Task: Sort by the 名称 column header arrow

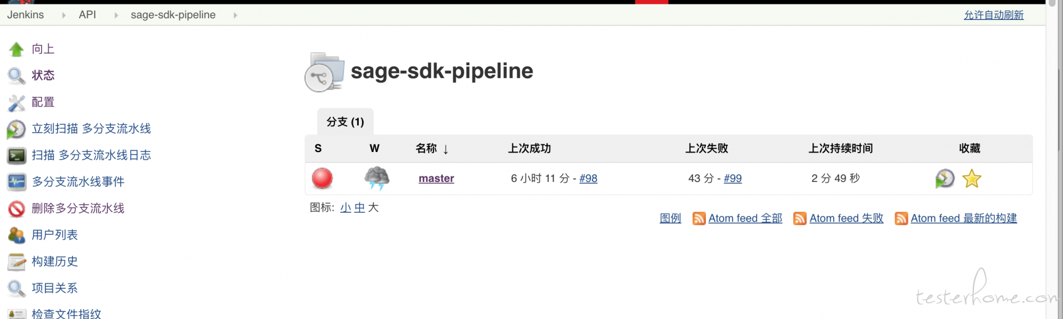Action: (446, 149)
